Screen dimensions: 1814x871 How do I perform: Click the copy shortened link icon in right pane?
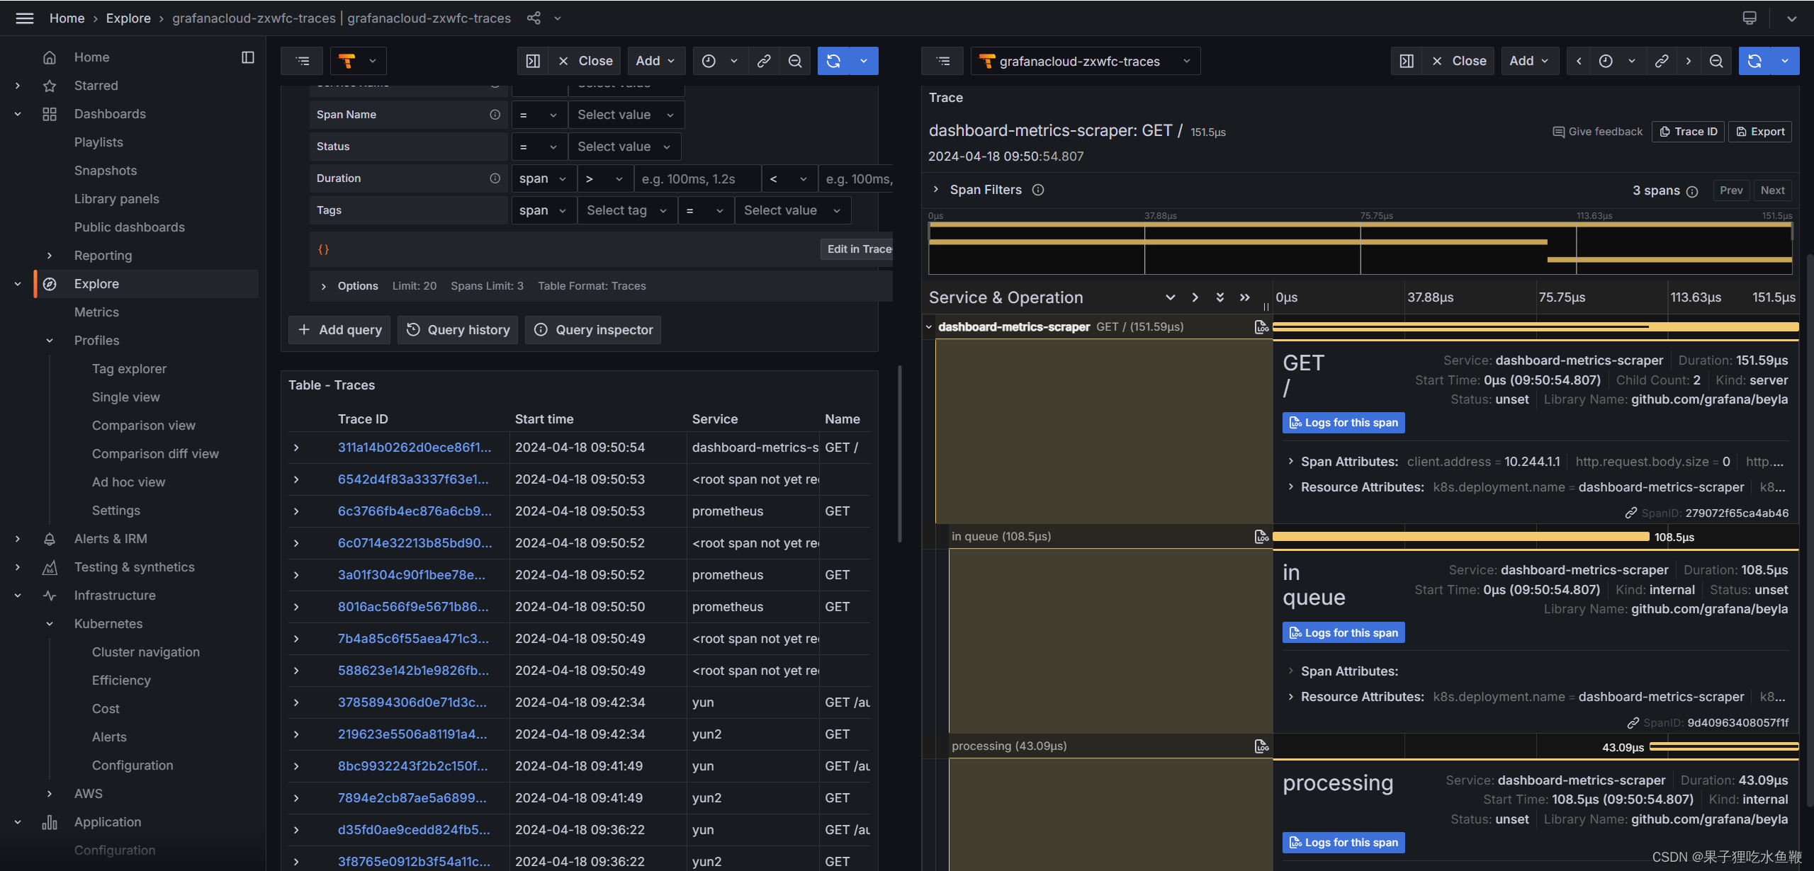point(1662,61)
